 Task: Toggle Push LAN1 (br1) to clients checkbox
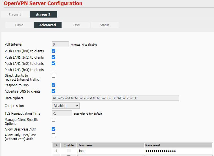point(54,57)
